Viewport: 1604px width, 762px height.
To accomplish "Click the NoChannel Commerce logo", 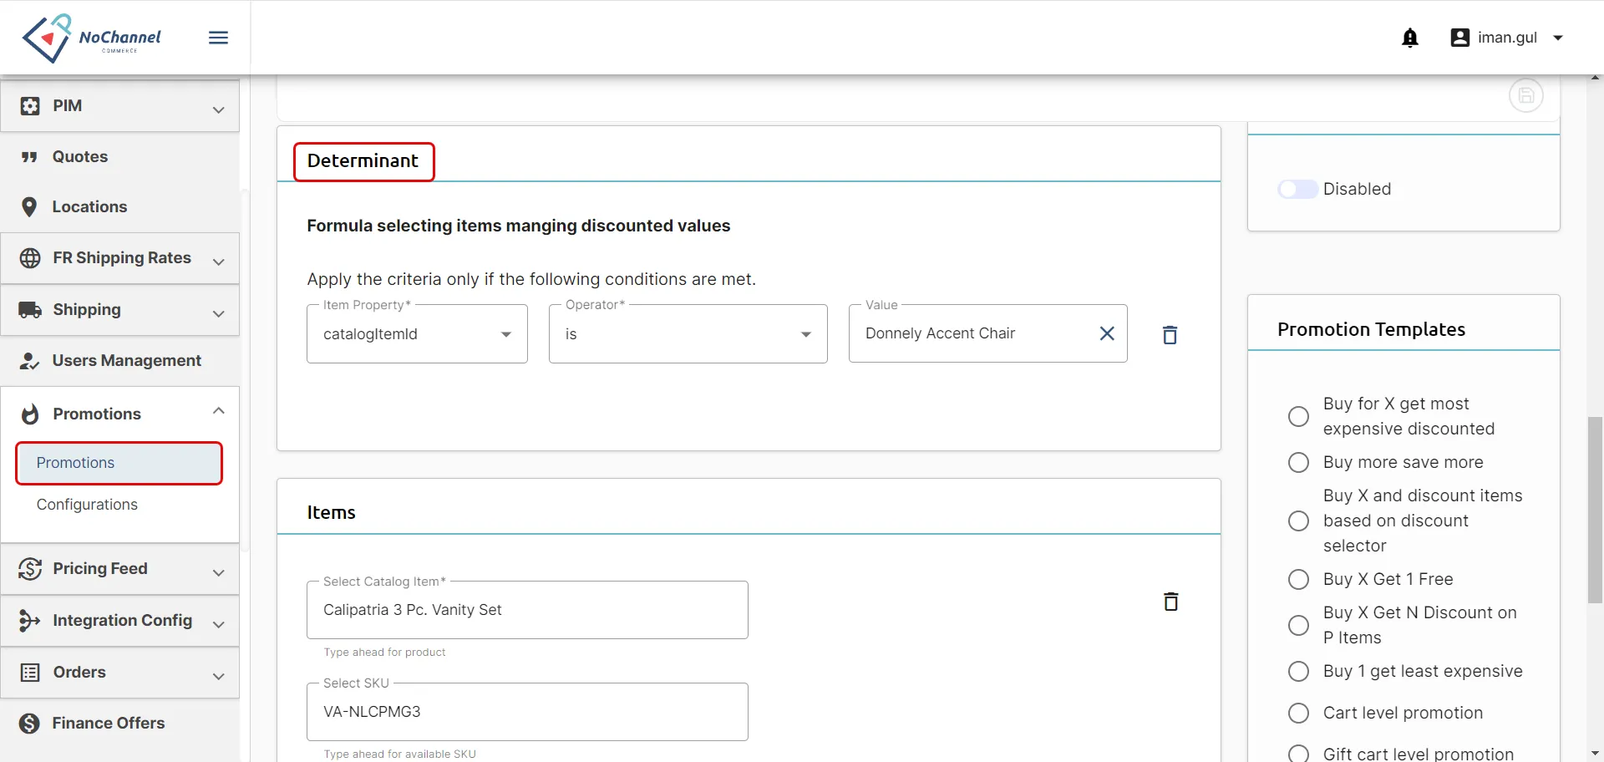I will (92, 38).
